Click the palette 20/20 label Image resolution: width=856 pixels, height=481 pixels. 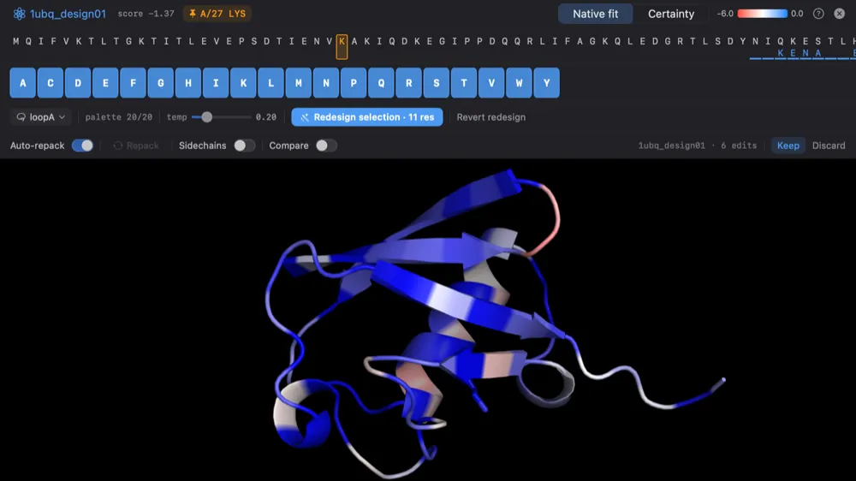[x=118, y=117]
